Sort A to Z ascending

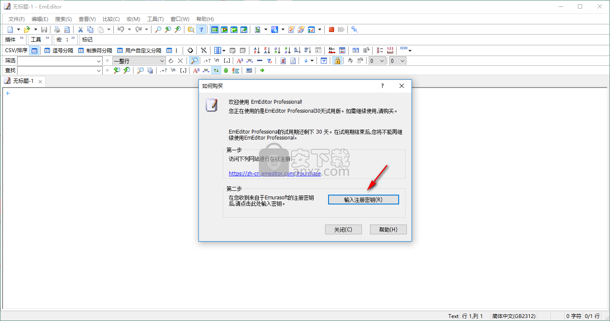[x=257, y=50]
